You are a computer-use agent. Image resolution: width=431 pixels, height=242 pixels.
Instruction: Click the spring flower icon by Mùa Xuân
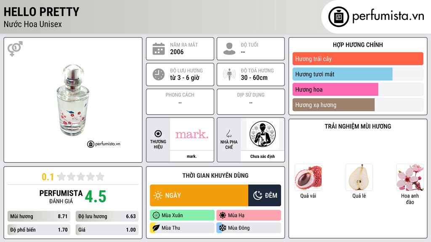click(156, 216)
